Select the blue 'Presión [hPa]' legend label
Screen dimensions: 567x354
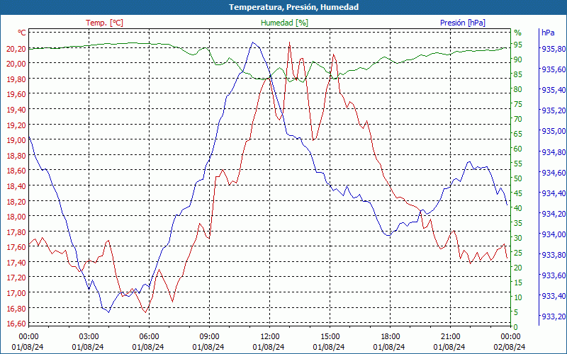point(463,23)
